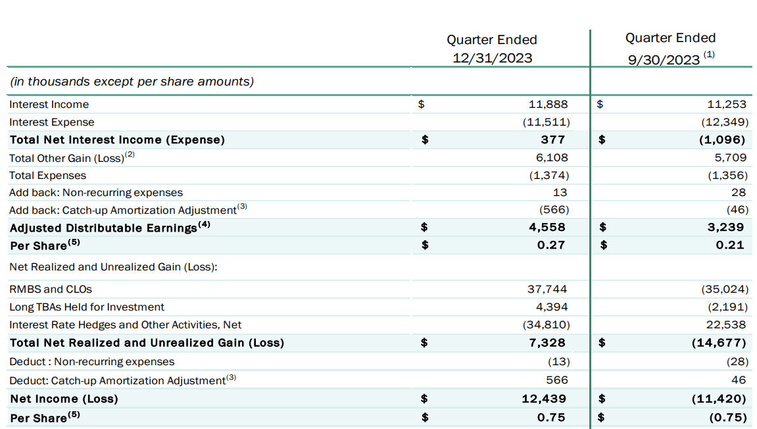Select Total Other Gain value 6,108
Image resolution: width=757 pixels, height=429 pixels.
pyautogui.click(x=552, y=157)
